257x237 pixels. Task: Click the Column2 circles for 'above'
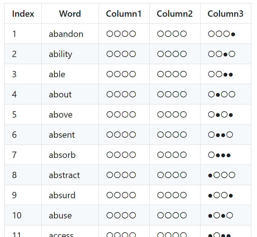click(172, 115)
